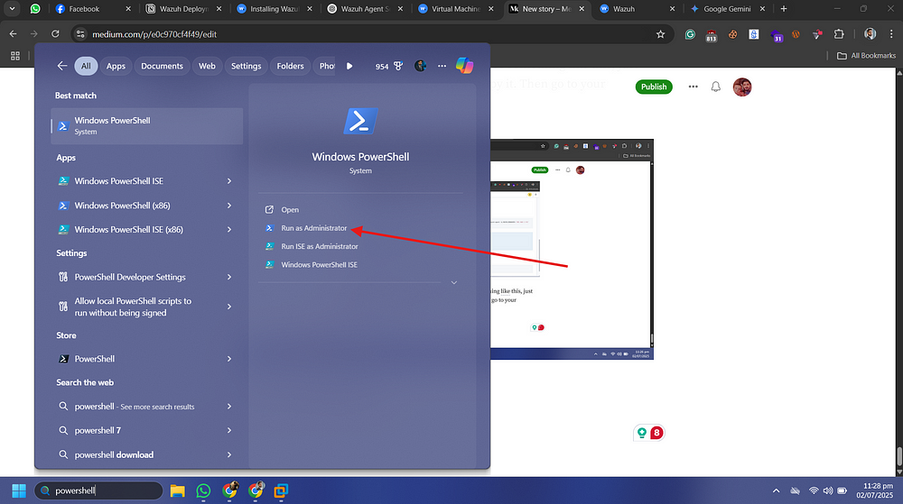The image size is (903, 504).
Task: Open File Explorer from taskbar
Action: point(177,490)
